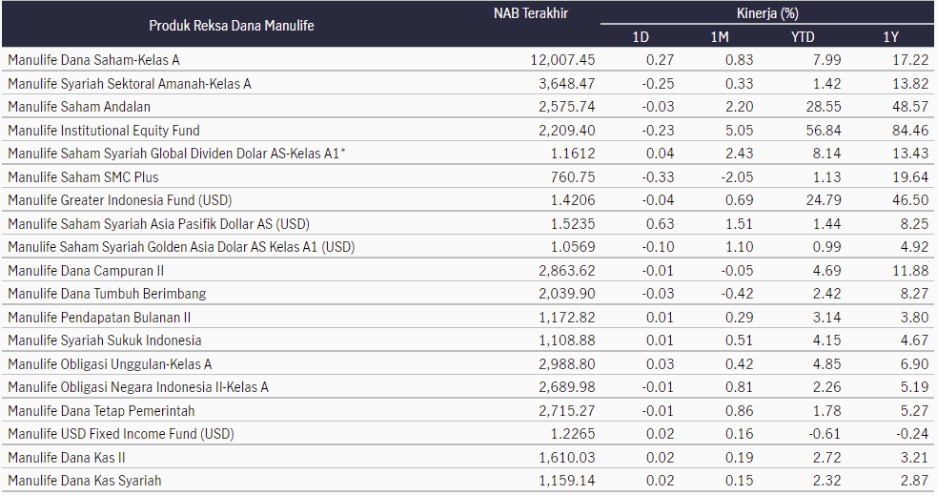The image size is (937, 495).
Task: Select the 1D value 0.63
Action: (x=660, y=224)
